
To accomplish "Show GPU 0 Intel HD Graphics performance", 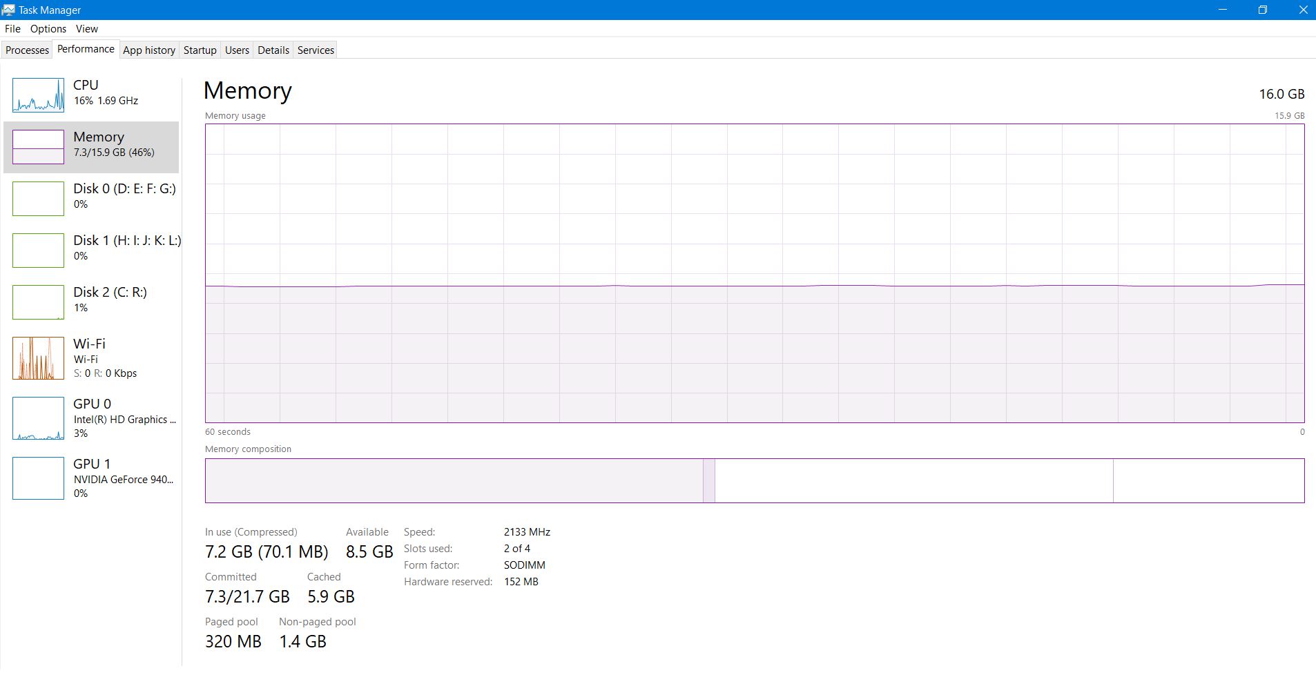I will tap(91, 418).
